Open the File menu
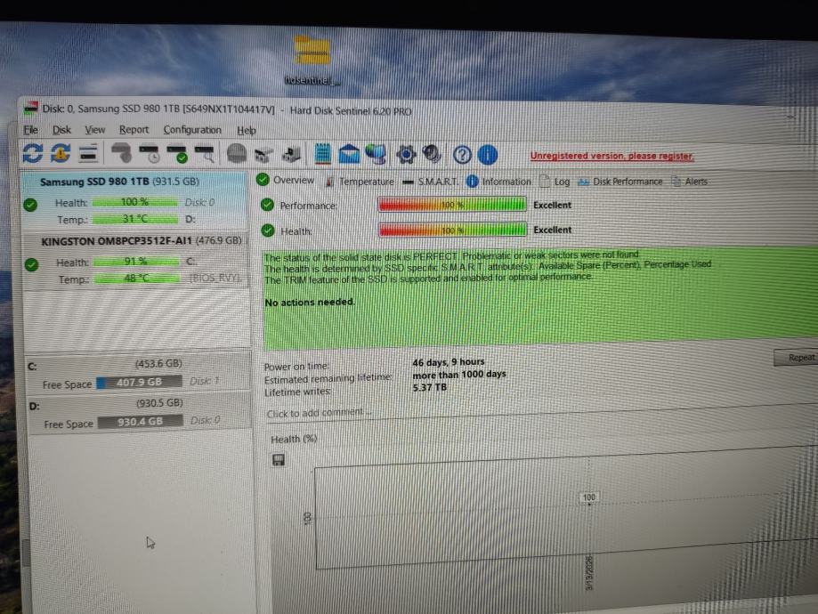Image resolution: width=818 pixels, height=614 pixels. (x=31, y=129)
